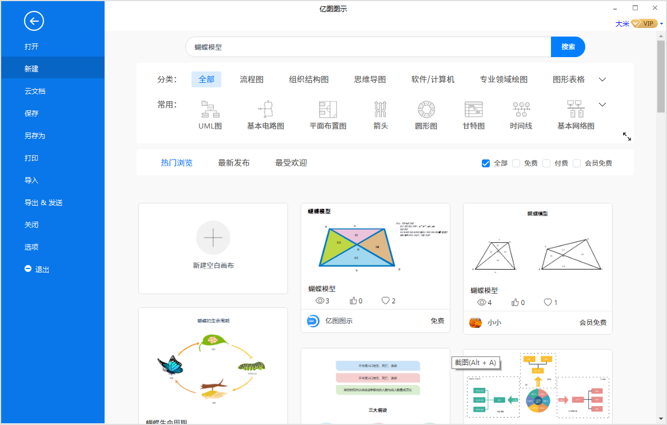The image size is (667, 425).
Task: Enable the 免费 filter checkbox
Action: tap(516, 163)
